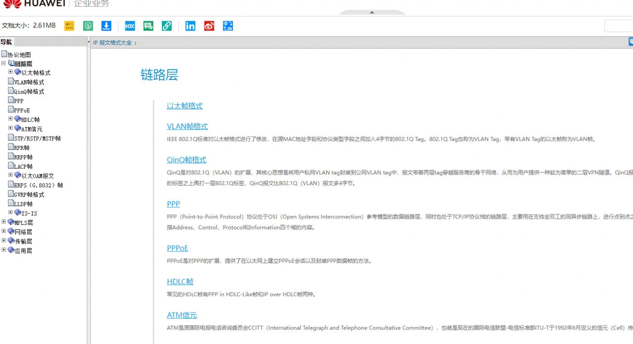Open the ATM信元 link in the content
633x344 pixels.
point(182,315)
